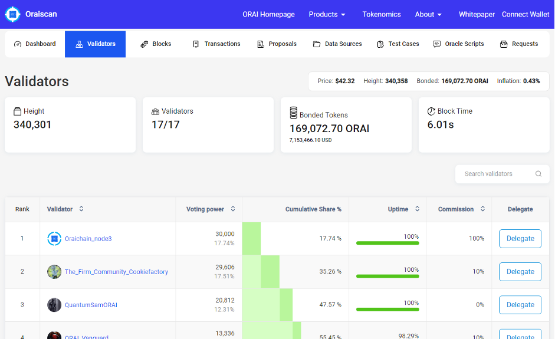Image resolution: width=555 pixels, height=339 pixels.
Task: Click the search magnifier icon
Action: coord(538,174)
